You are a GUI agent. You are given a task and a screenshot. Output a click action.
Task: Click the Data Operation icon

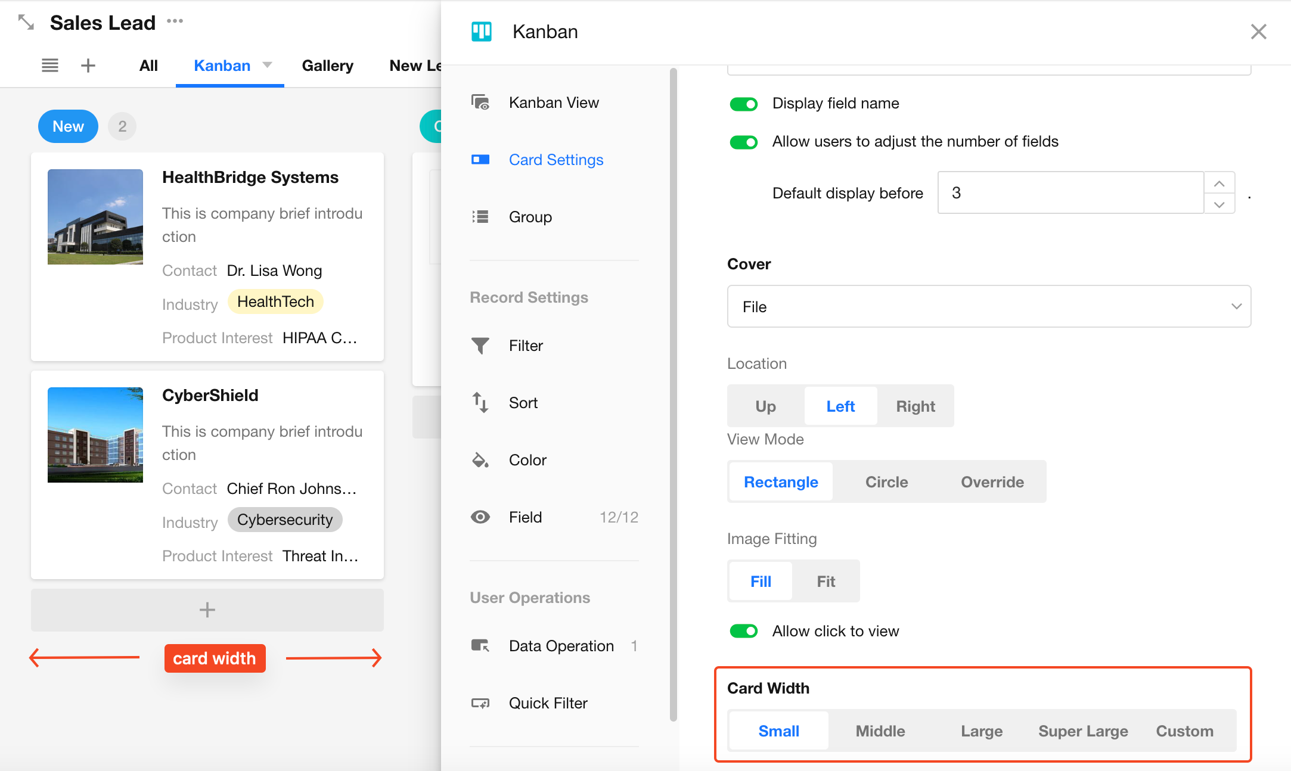pos(480,646)
